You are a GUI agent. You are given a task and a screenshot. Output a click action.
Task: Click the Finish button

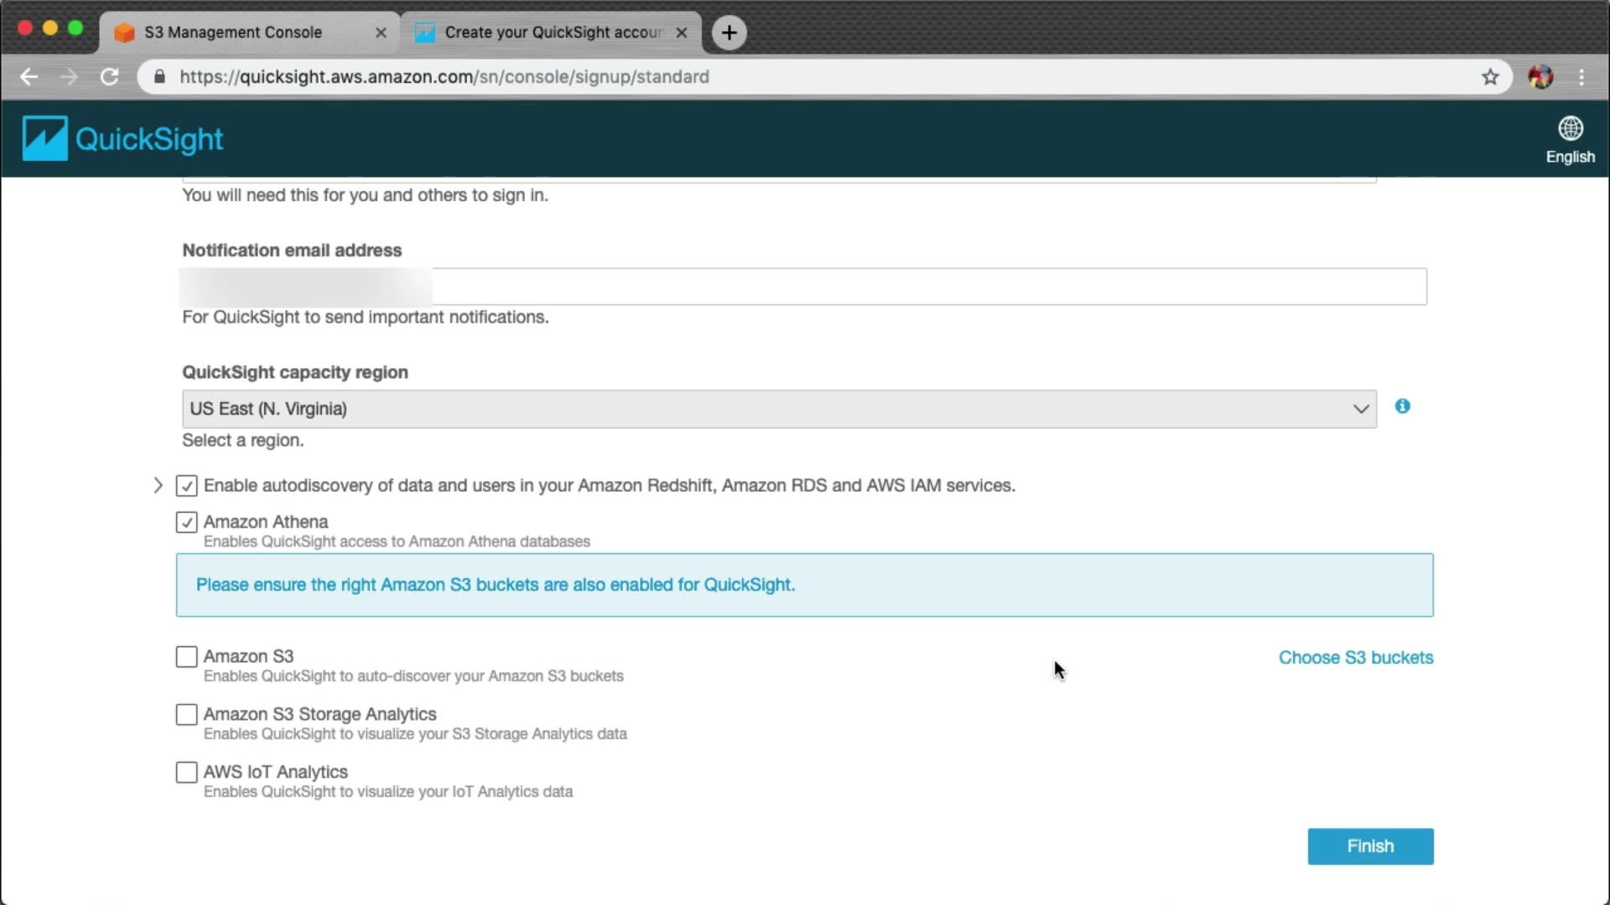coord(1369,846)
